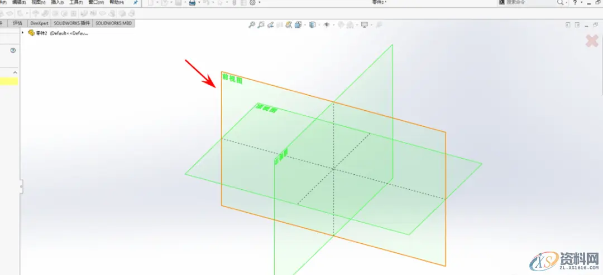
Task: Open the 帮助 menu
Action: (x=117, y=2)
